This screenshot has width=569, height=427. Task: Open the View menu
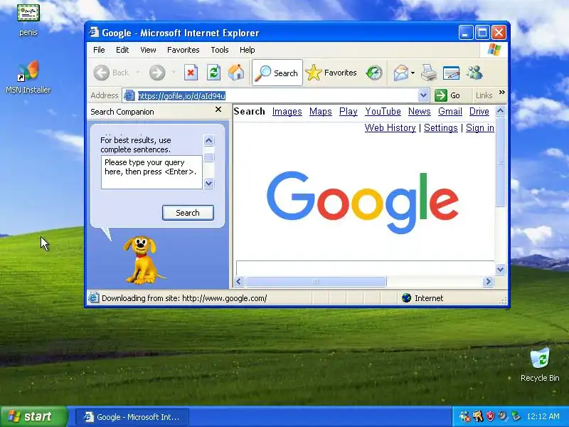[x=148, y=50]
